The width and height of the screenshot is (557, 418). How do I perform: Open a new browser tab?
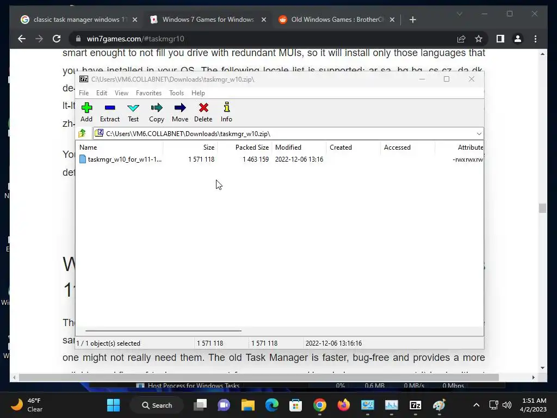point(412,20)
